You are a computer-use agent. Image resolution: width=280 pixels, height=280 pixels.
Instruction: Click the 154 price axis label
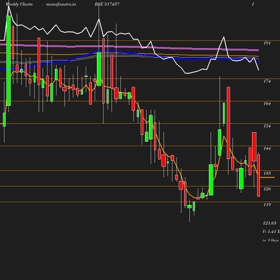tap(267, 126)
